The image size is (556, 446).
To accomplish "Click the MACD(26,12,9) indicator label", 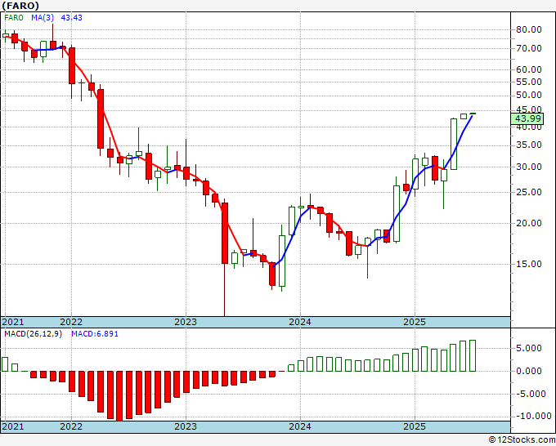I will pyautogui.click(x=33, y=334).
